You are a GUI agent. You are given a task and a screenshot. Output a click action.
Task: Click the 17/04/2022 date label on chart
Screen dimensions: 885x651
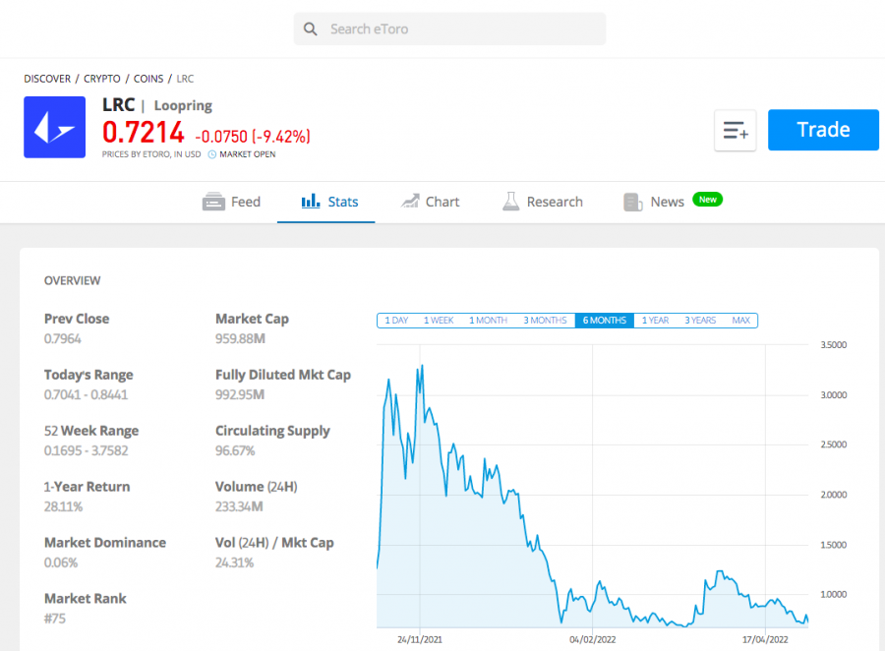pos(765,640)
